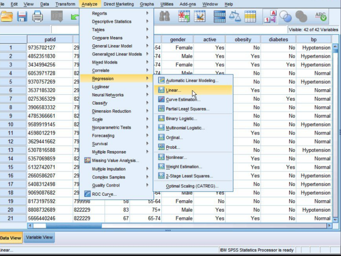
Task: Expand the Loglinear submenu
Action: click(117, 87)
